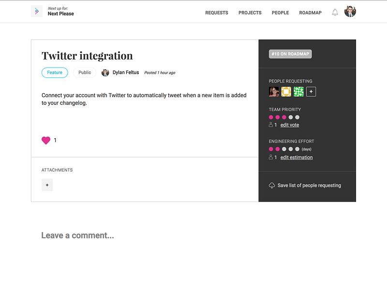387x290 pixels.
Task: Click the Feature tag pill
Action: coord(55,72)
